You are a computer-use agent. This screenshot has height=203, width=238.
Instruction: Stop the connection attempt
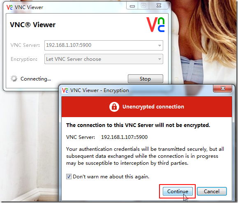[146, 79]
